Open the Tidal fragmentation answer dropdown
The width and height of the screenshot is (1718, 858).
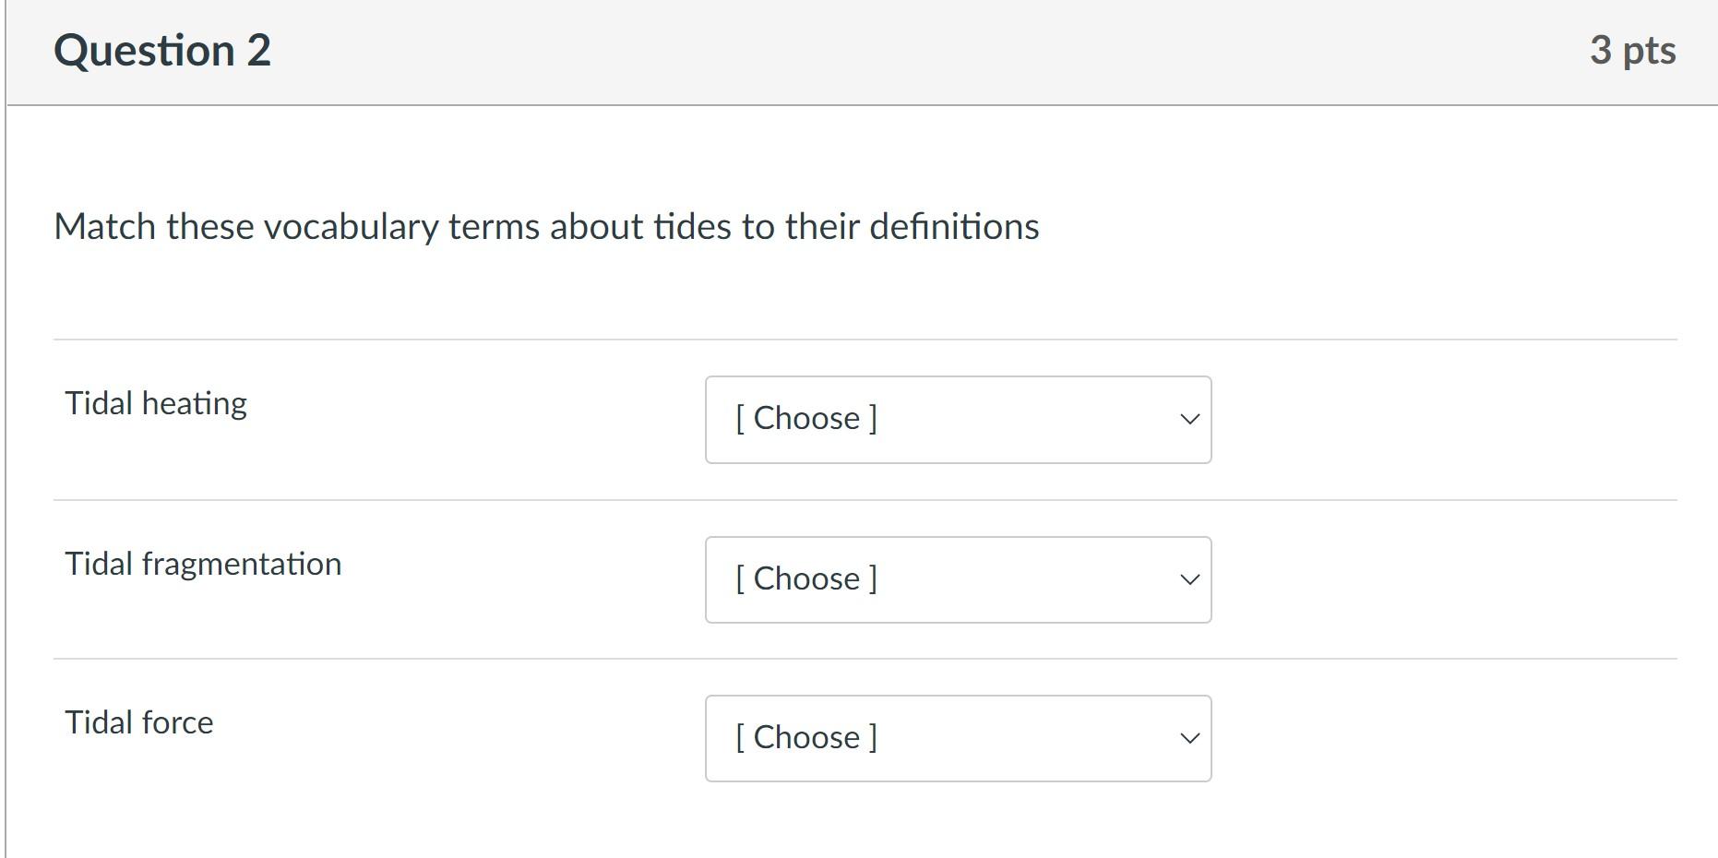point(958,578)
